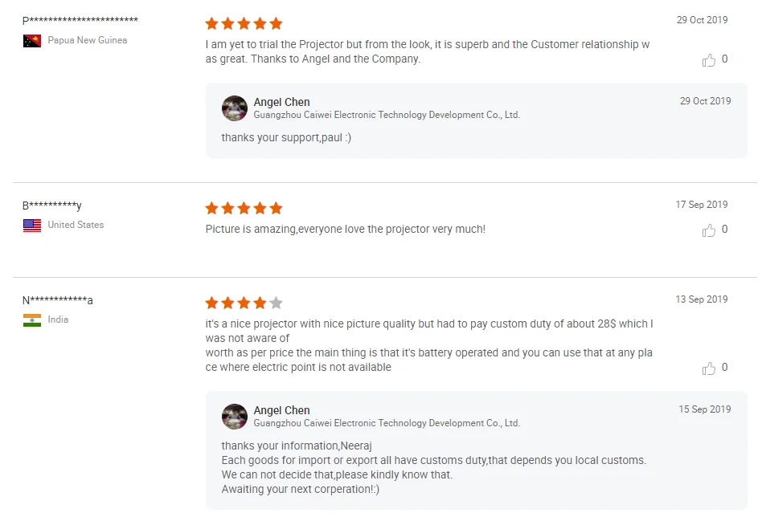Click the 'thanks your support,paul' reply text

[x=286, y=138]
